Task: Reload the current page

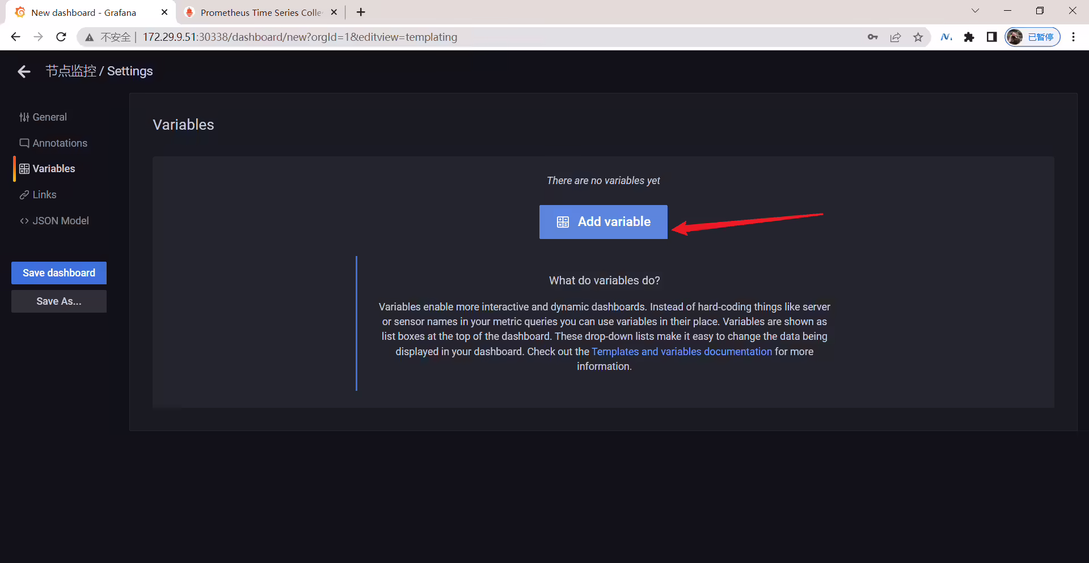Action: 61,37
